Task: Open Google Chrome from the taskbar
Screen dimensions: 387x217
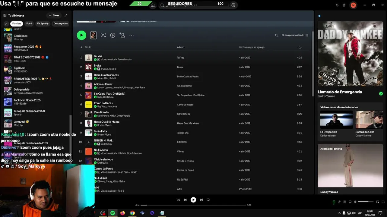Action: (132, 213)
